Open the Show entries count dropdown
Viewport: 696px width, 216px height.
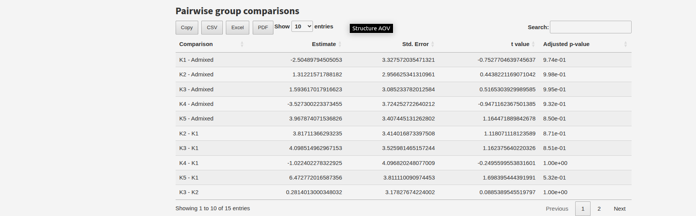pyautogui.click(x=302, y=26)
